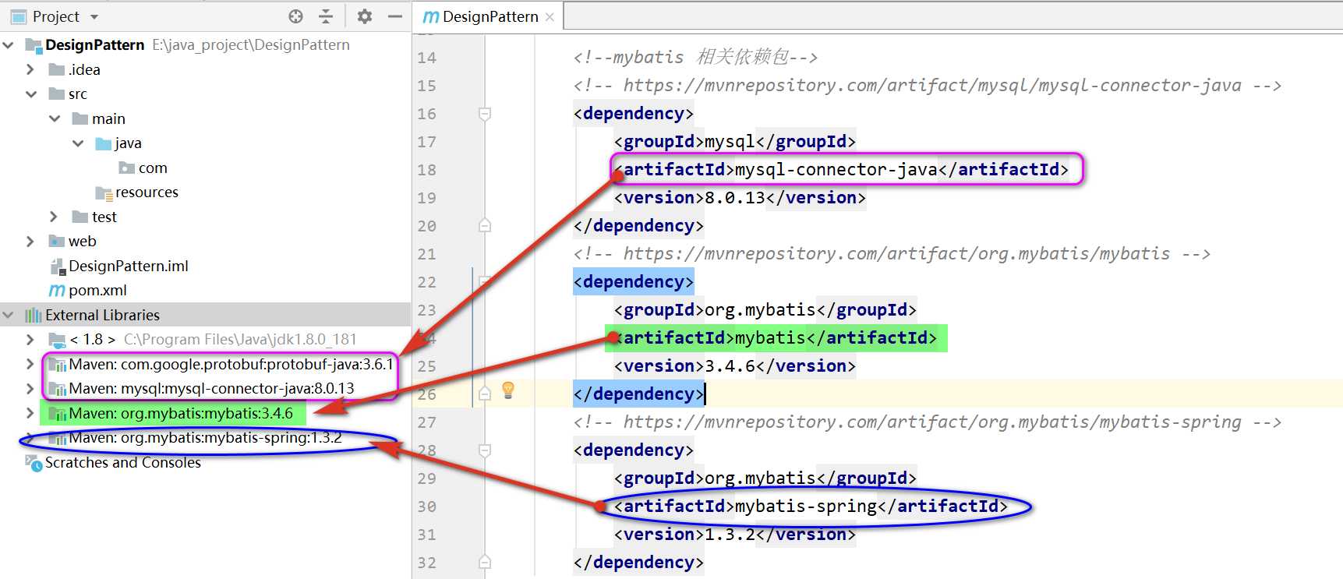
Task: Collapse External Libraries node
Action: pos(9,315)
